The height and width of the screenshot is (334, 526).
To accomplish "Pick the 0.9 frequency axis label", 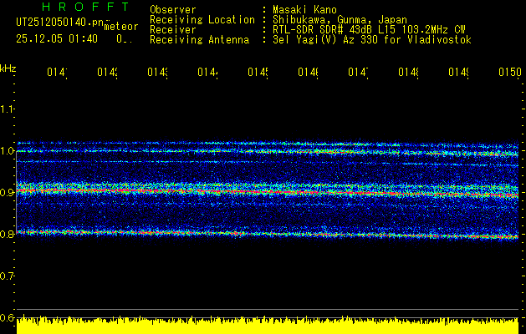I will point(8,193).
